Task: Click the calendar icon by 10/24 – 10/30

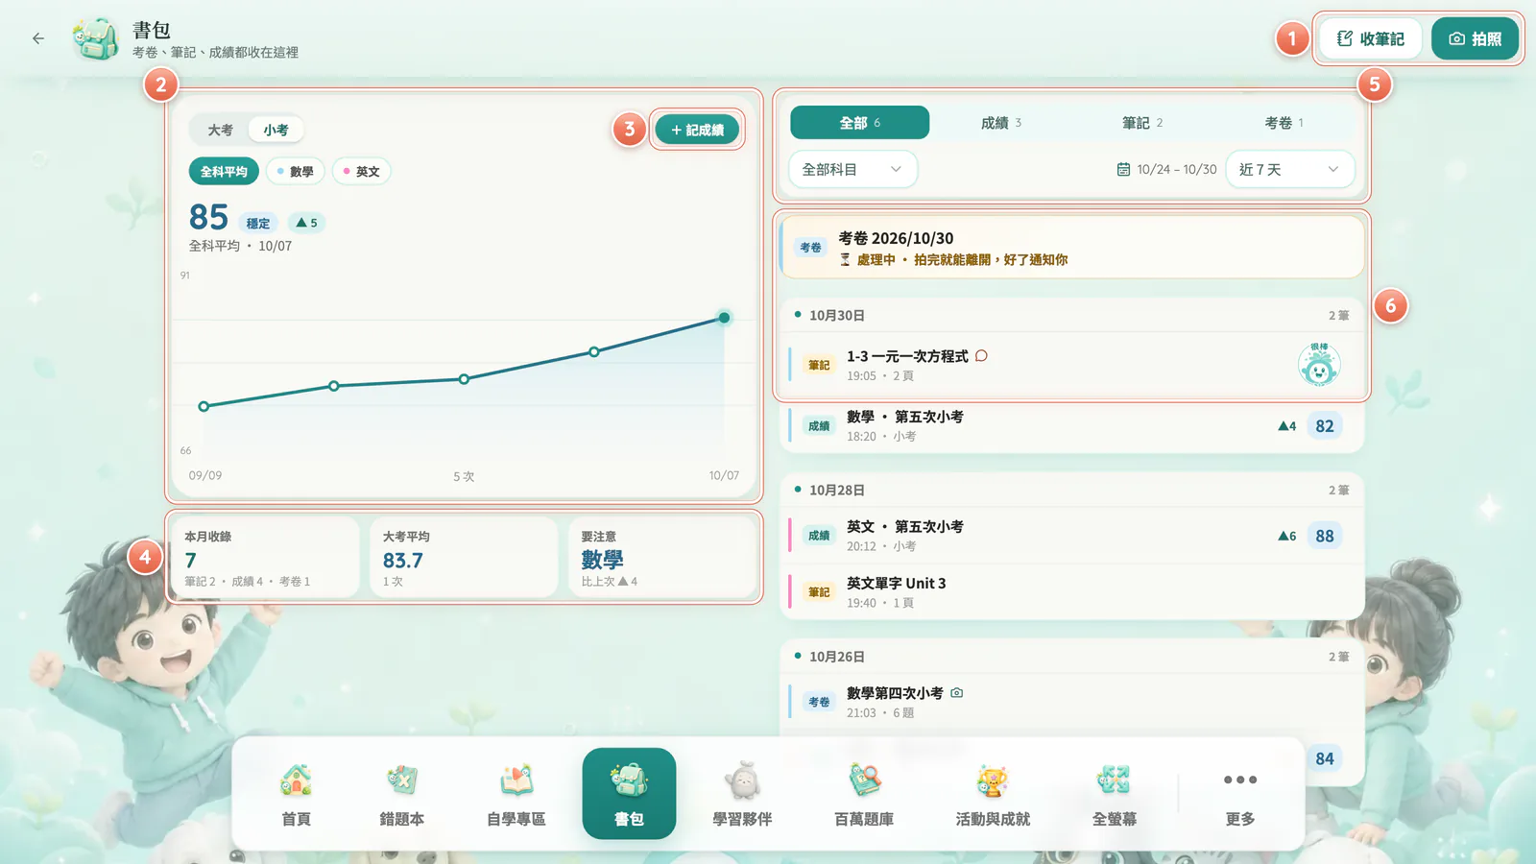Action: pos(1123,170)
